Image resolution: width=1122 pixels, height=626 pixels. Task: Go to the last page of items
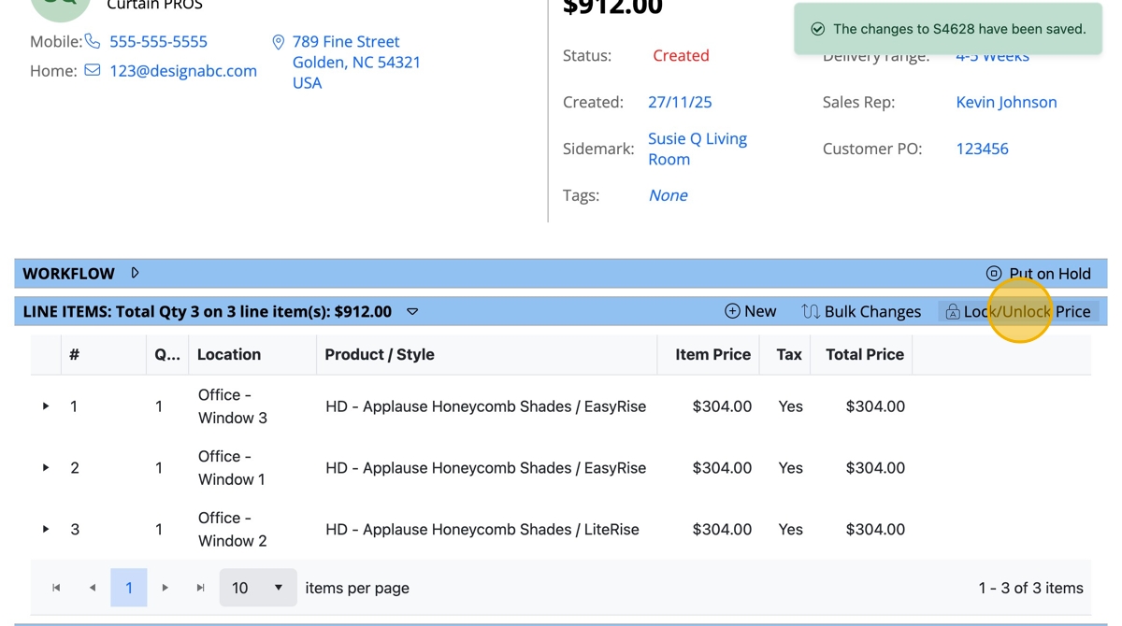coord(200,588)
